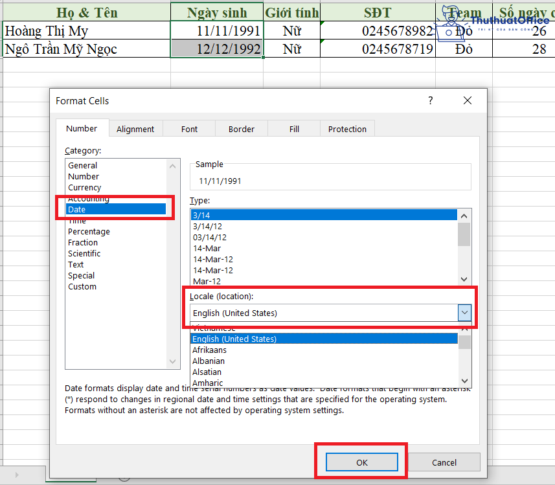Switch to the Alignment tab
Screen dimensions: 555x485
[135, 128]
